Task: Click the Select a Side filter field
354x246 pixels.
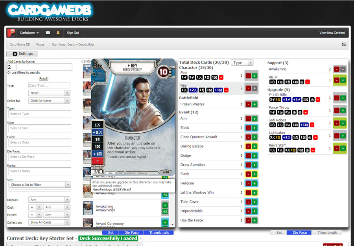Action: tap(40, 128)
